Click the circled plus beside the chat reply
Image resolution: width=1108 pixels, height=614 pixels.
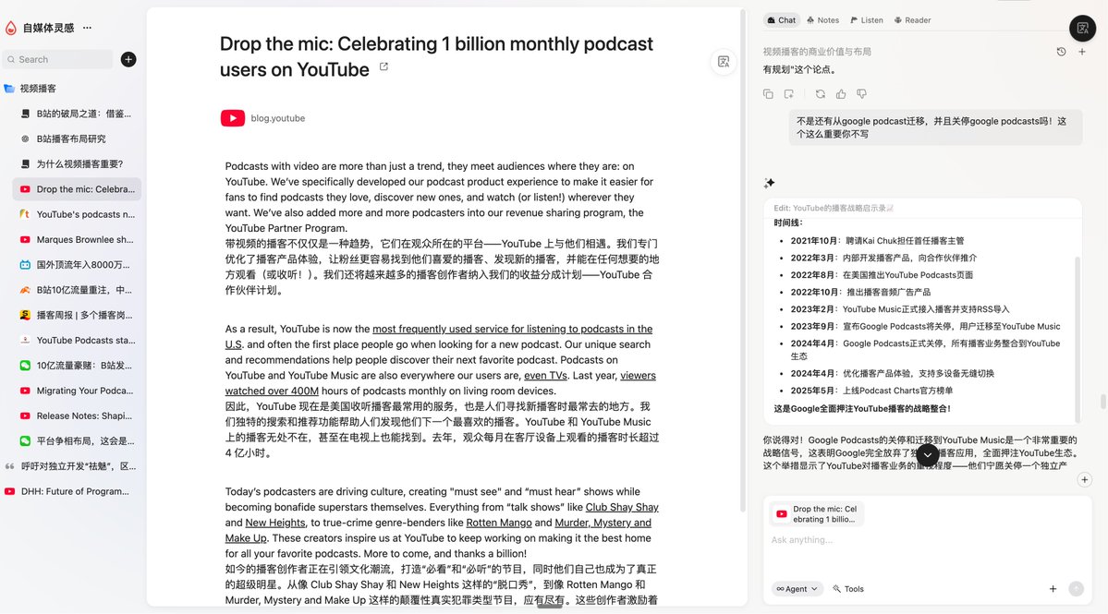pos(1085,480)
